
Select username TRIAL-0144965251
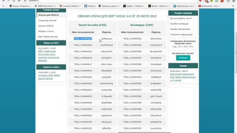(83, 128)
